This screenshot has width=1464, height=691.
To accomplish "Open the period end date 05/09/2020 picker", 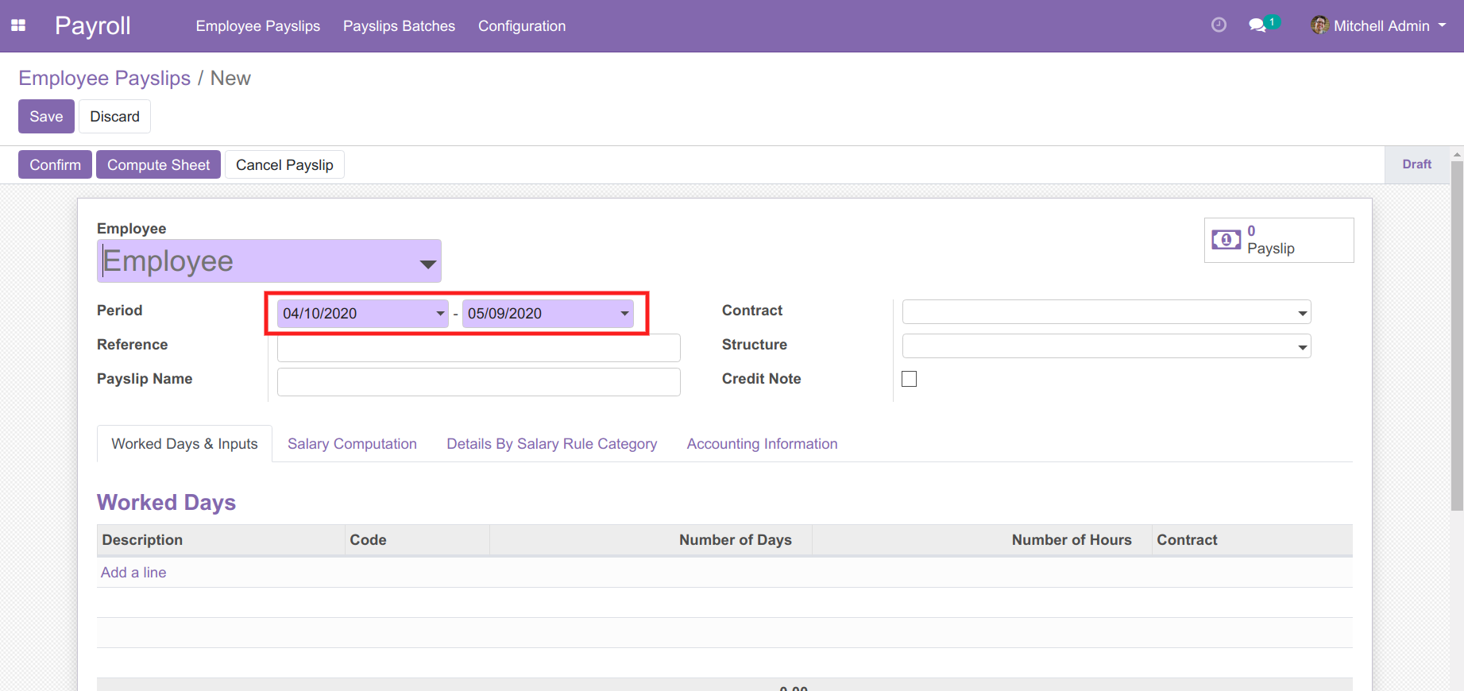I will click(548, 313).
